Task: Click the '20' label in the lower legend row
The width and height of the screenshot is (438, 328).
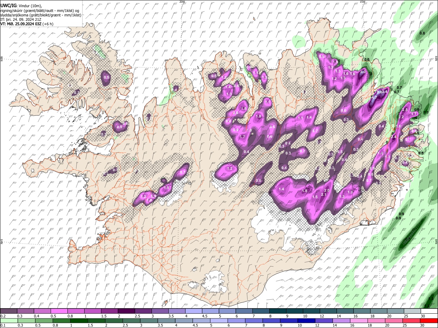Action: click(x=387, y=325)
